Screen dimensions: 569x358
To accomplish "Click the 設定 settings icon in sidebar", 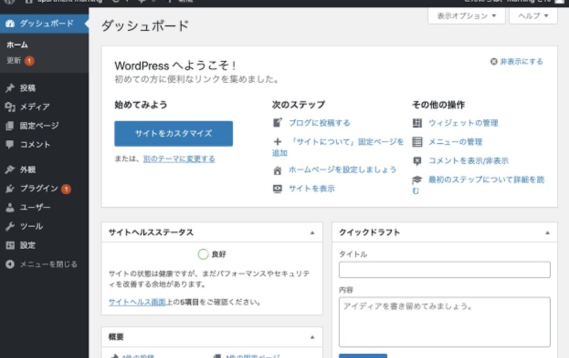I will pos(10,245).
